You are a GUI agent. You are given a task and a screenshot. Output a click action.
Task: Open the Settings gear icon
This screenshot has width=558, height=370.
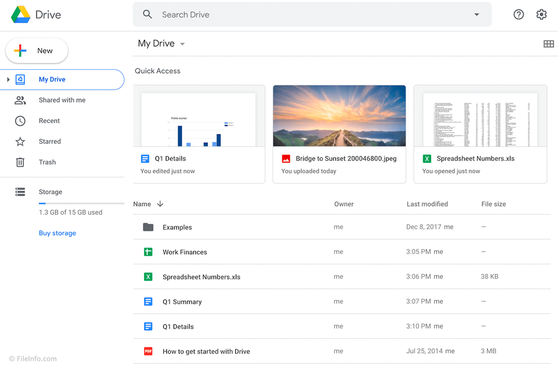541,14
